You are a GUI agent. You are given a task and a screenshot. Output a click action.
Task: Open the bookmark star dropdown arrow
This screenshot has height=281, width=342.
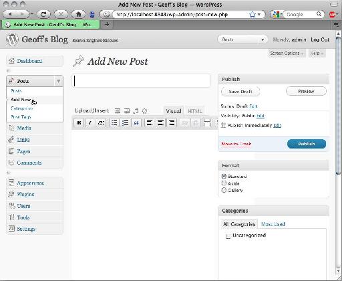[x=259, y=15]
